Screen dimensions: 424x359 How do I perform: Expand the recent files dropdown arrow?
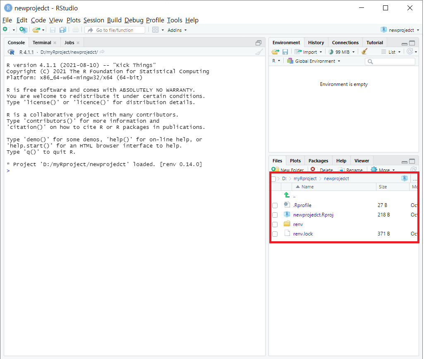coord(43,30)
